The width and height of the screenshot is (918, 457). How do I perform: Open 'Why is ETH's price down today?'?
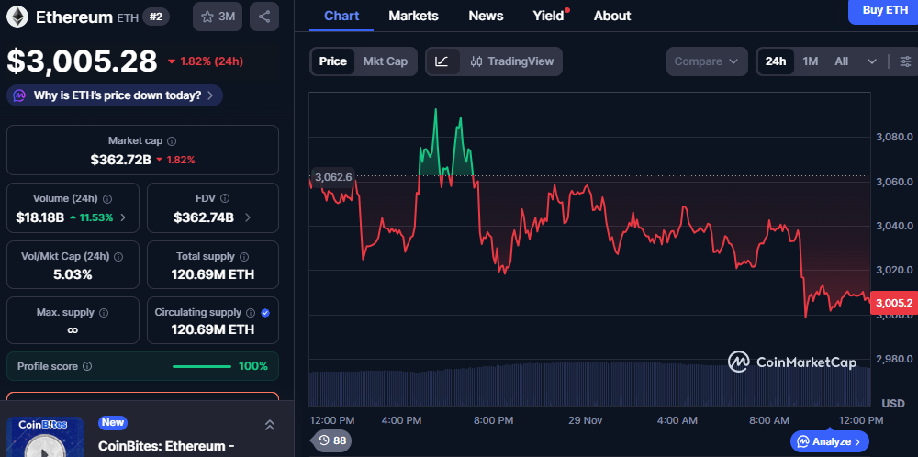[115, 95]
